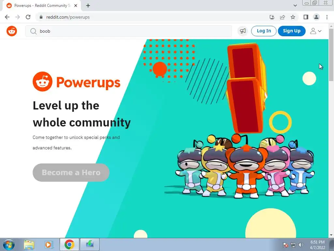Open the Chrome three-dot menu
Viewport: 334px width, 251px height.
(x=327, y=17)
